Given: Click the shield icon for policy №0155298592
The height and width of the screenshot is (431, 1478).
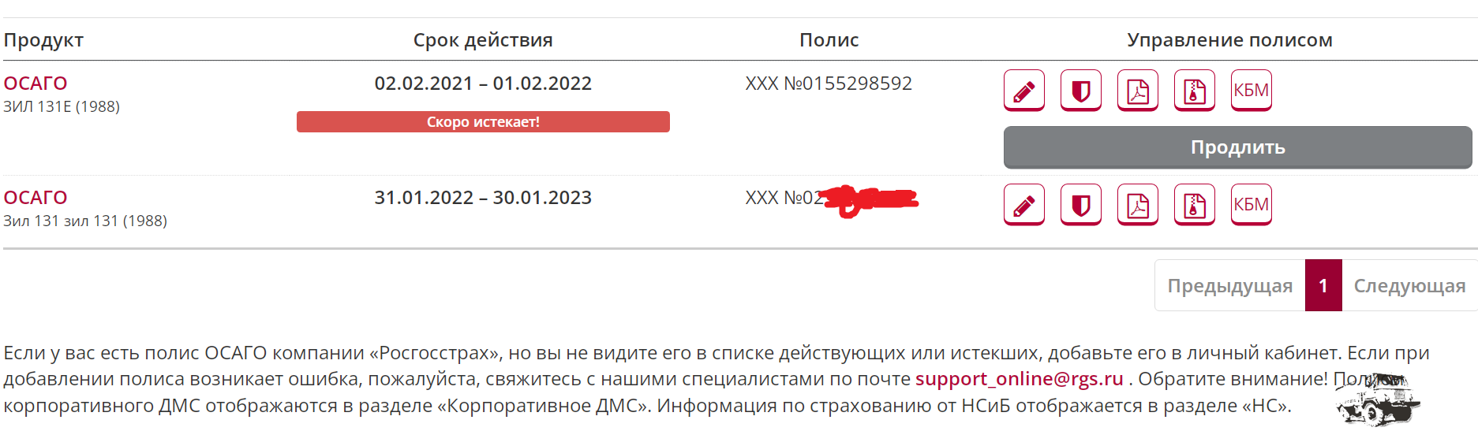Looking at the screenshot, I should coord(1080,91).
